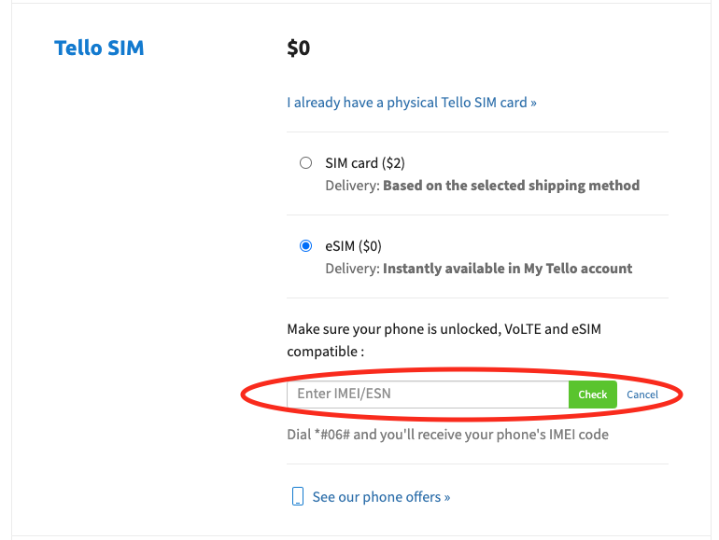Click the $0 price heading
This screenshot has width=719, height=540.
(x=299, y=48)
